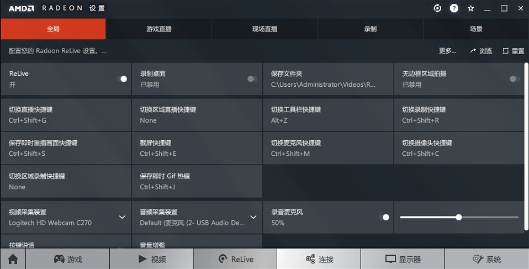529x269 pixels.
Task: Switch to the 场景 scene tab
Action: (476, 29)
